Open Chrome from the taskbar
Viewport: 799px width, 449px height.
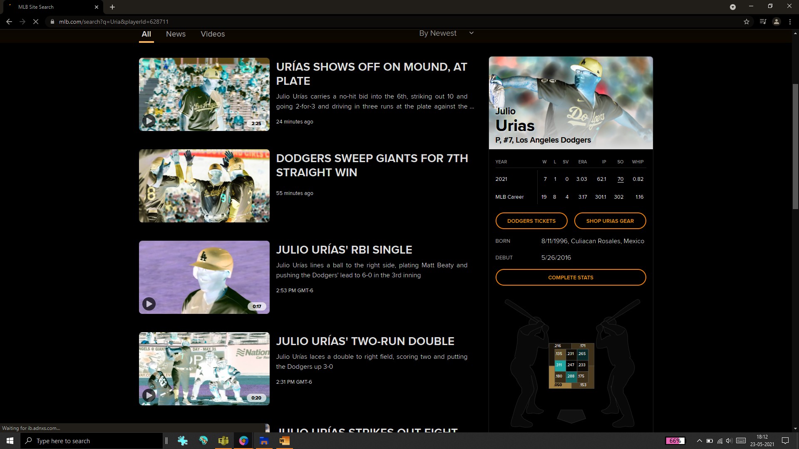coord(243,441)
